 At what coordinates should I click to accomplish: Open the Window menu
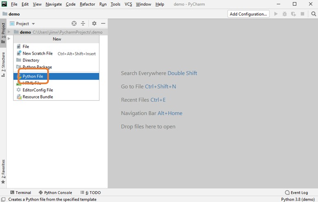tap(143, 4)
